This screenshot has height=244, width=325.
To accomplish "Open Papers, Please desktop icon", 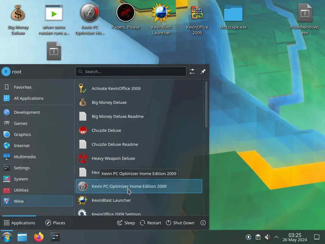I will (x=126, y=17).
